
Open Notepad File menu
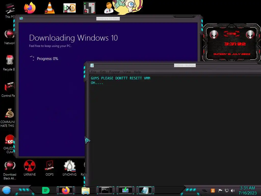94,72
